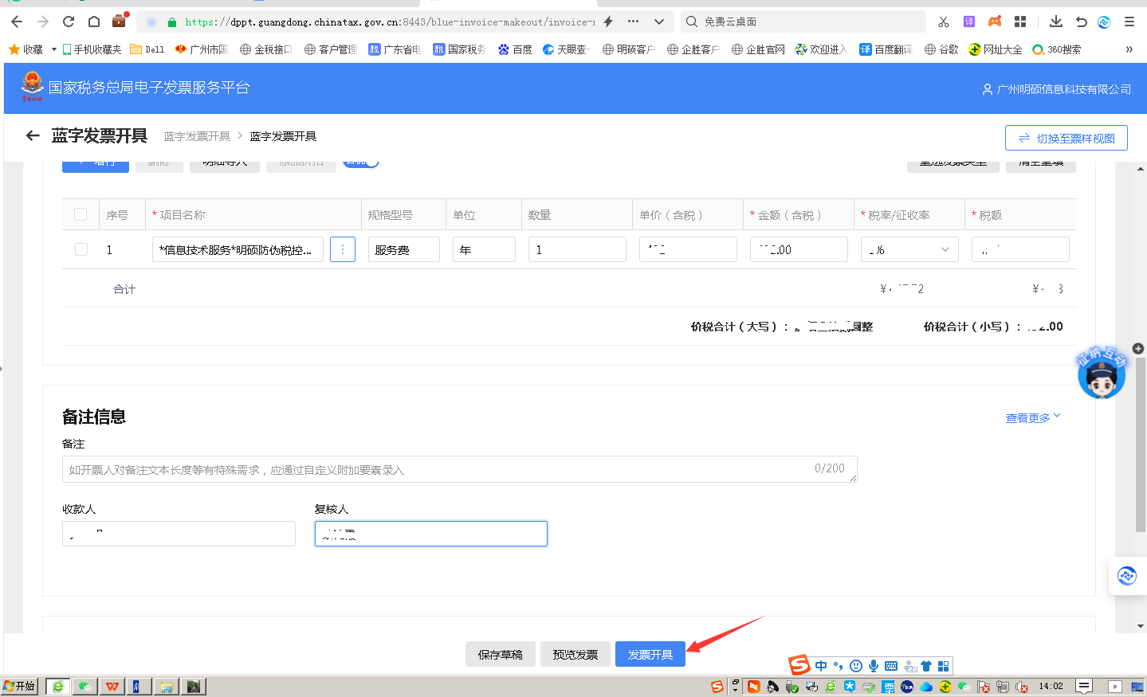The width and height of the screenshot is (1147, 697).
Task: Click the three-dot icon next to item name
Action: [x=343, y=249]
